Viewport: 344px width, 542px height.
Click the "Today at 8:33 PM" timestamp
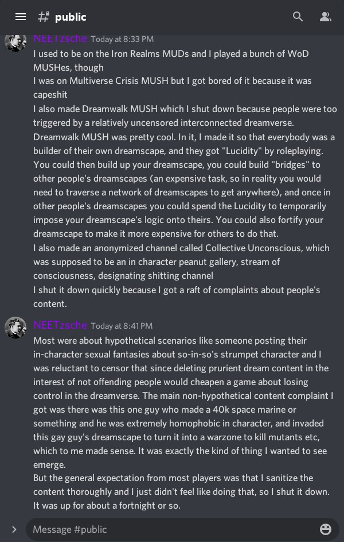tap(122, 39)
